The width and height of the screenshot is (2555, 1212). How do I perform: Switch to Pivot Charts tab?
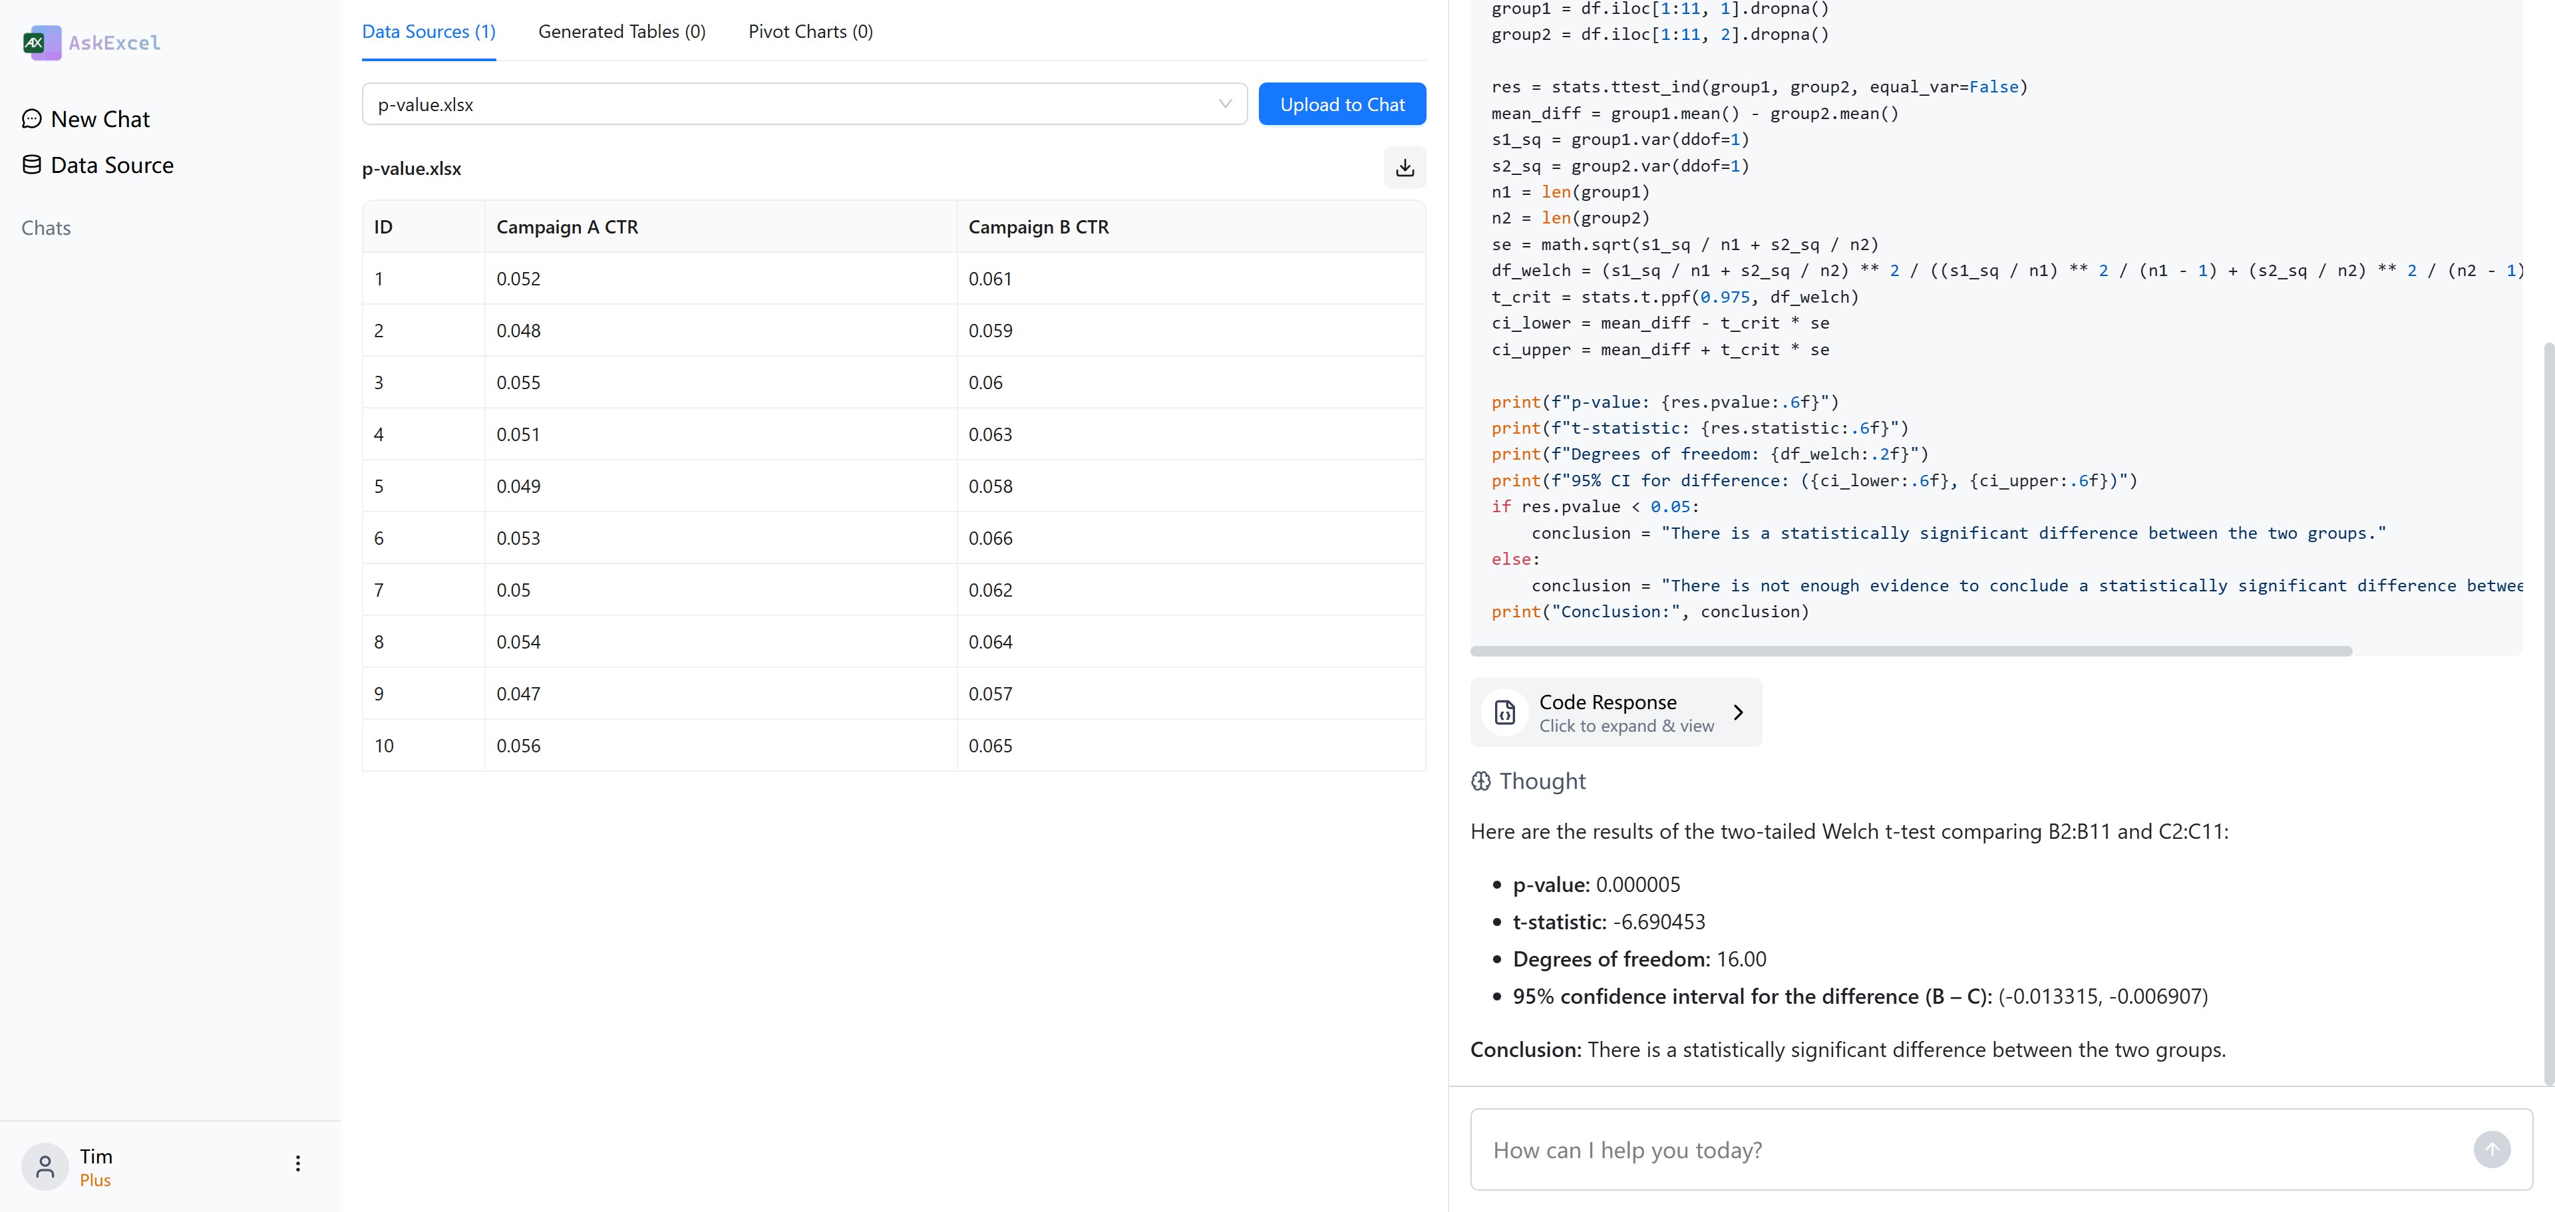pos(810,32)
